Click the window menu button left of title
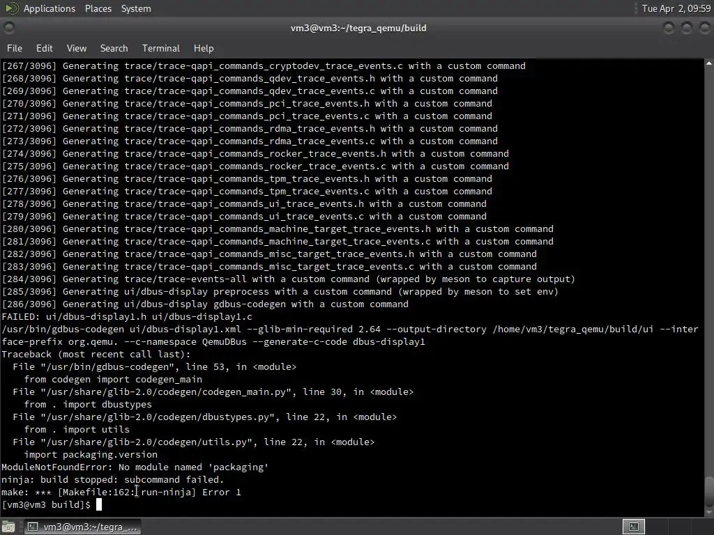Image resolution: width=714 pixels, height=535 pixels. click(8, 28)
